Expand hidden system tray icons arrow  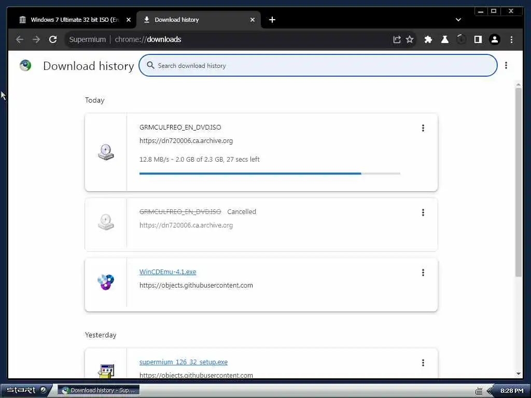tap(489, 391)
